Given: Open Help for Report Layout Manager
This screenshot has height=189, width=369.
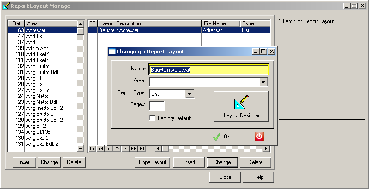Looking at the screenshot, I should [x=258, y=177].
